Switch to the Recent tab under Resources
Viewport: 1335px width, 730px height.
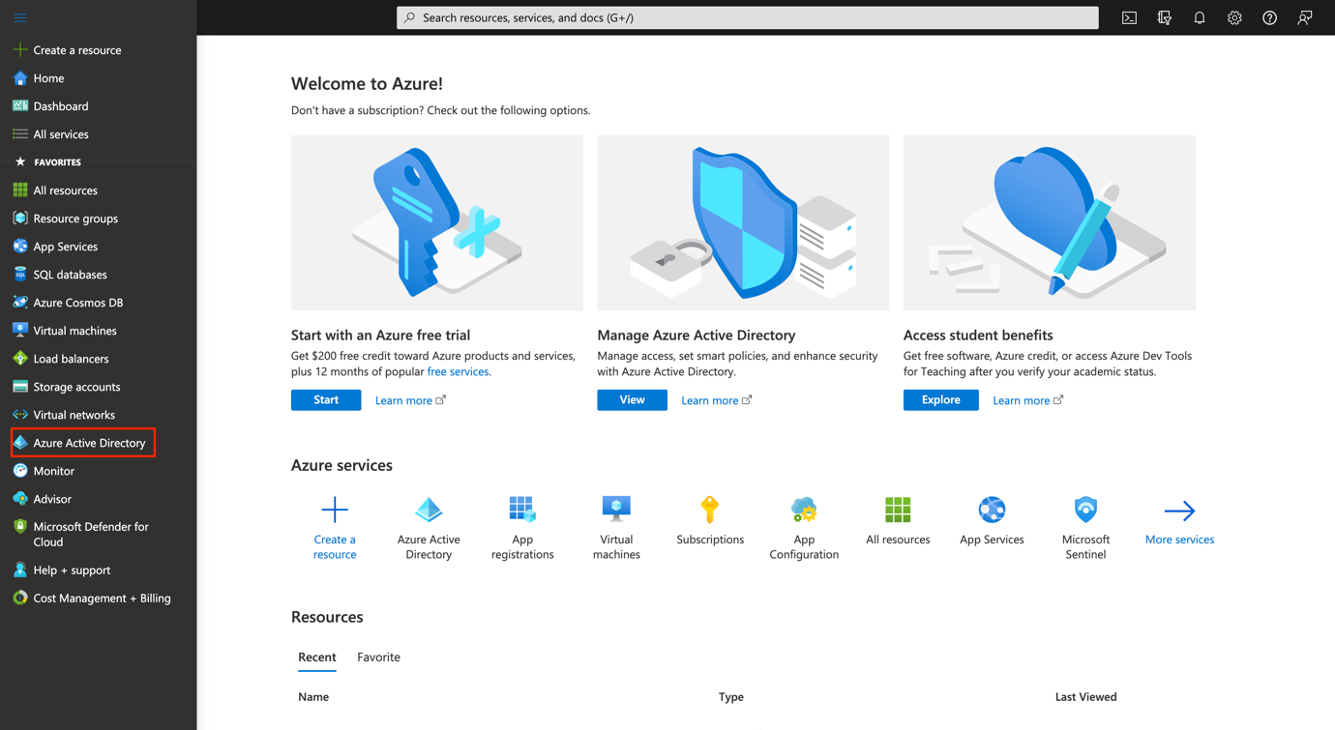[317, 657]
